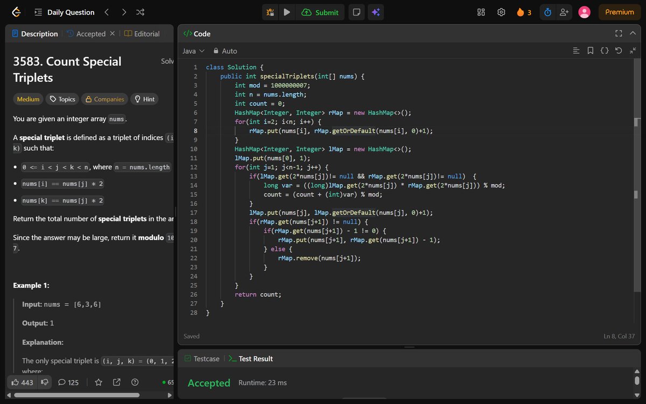This screenshot has width=646, height=404.
Task: Start the debugger with the bug icon
Action: (x=271, y=12)
